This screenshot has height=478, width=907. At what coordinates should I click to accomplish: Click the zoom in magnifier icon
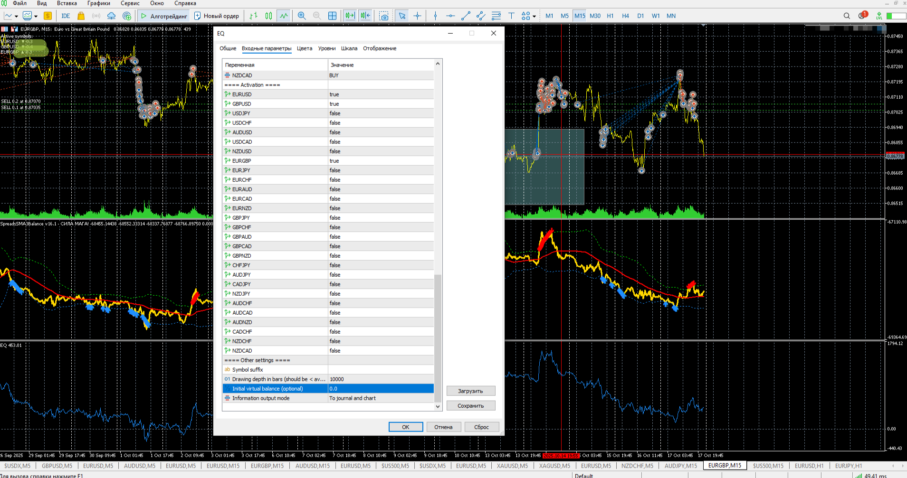pos(302,16)
